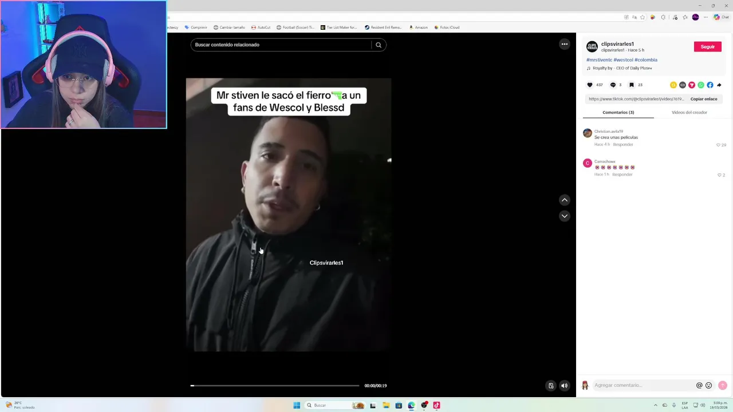
Task: Open the Amazon bookmark
Action: [418, 27]
